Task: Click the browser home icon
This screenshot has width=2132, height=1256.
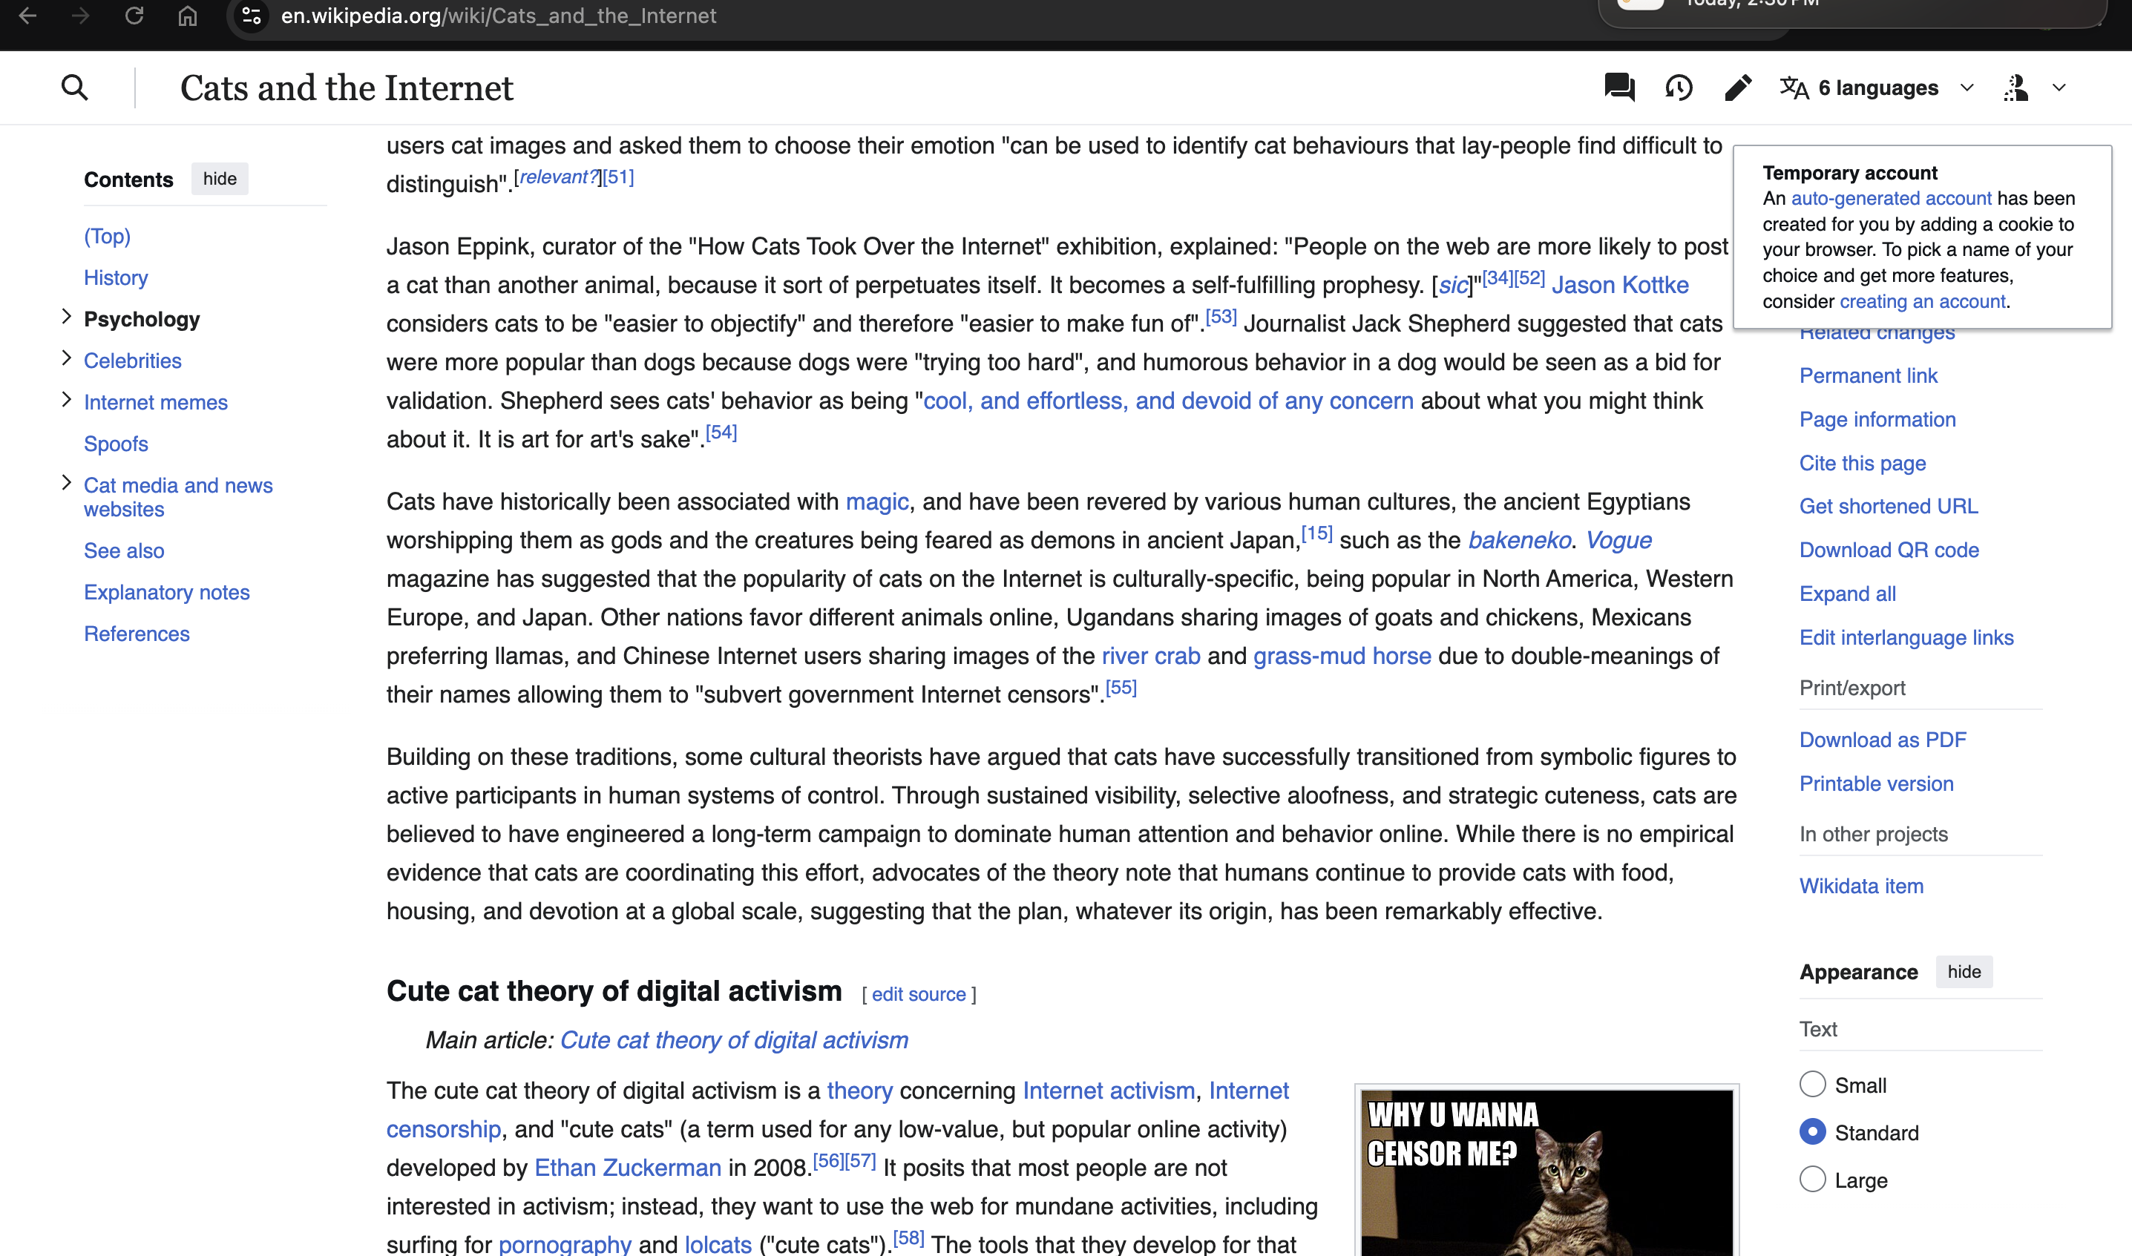Action: (x=187, y=16)
